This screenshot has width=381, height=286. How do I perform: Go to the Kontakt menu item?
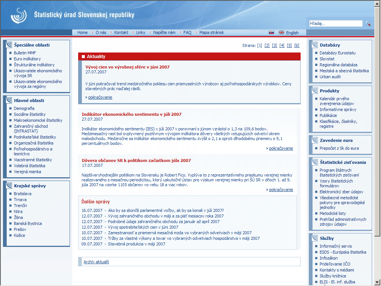click(121, 32)
